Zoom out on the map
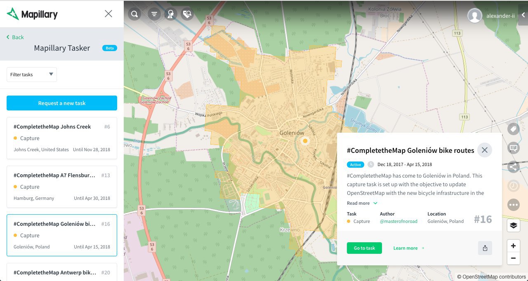528x281 pixels. tap(514, 259)
